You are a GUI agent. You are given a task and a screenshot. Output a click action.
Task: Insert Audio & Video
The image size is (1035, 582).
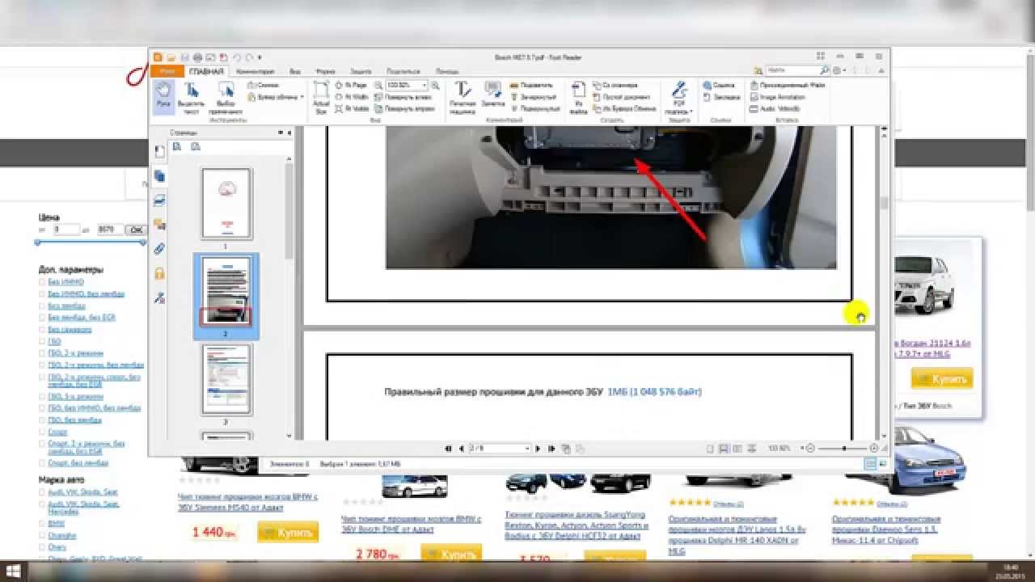[775, 108]
